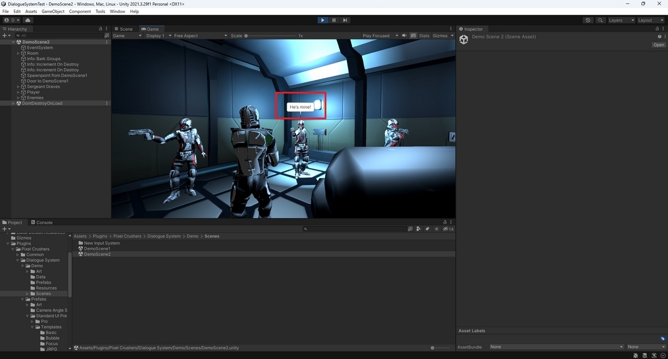This screenshot has height=359, width=668.
Task: Open the GameObject menu
Action: click(x=53, y=11)
